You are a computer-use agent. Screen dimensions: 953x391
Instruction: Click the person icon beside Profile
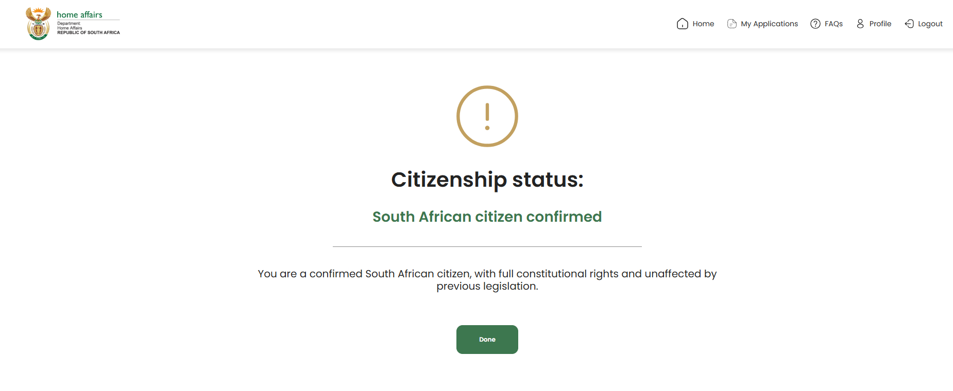coord(860,24)
